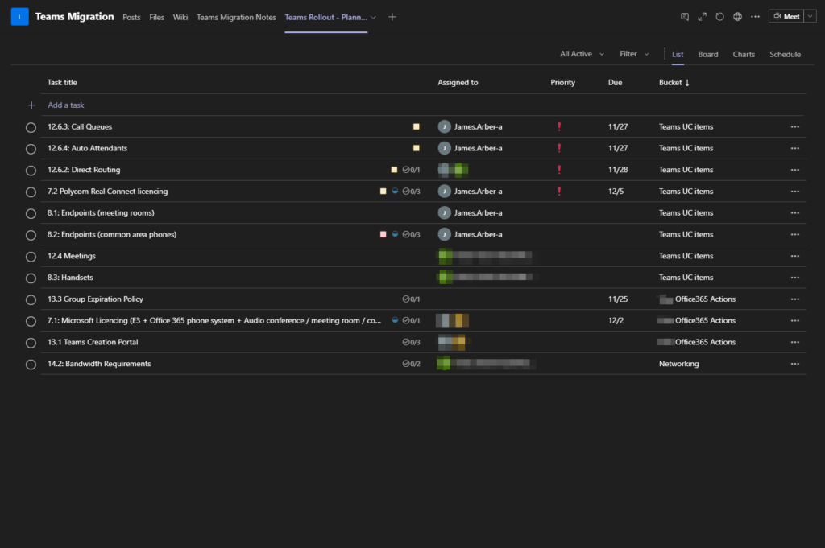This screenshot has width=825, height=548.
Task: Click James.Arber-a avatar on Call Queues row
Action: coord(444,126)
